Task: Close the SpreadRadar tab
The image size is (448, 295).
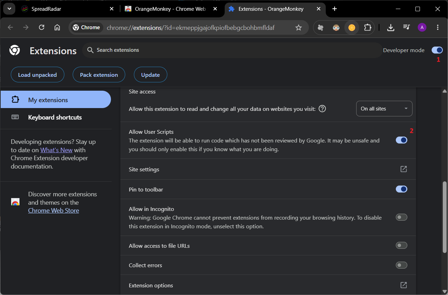Action: [112, 9]
